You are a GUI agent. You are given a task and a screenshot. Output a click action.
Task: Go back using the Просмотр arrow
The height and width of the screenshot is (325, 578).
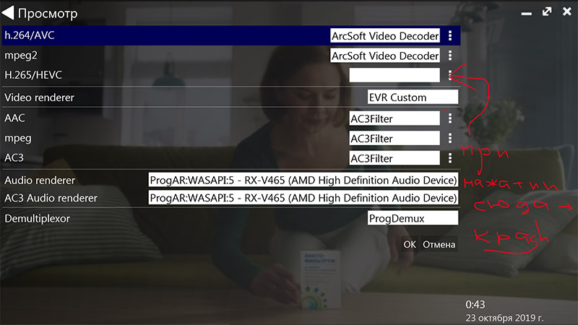pyautogui.click(x=9, y=13)
